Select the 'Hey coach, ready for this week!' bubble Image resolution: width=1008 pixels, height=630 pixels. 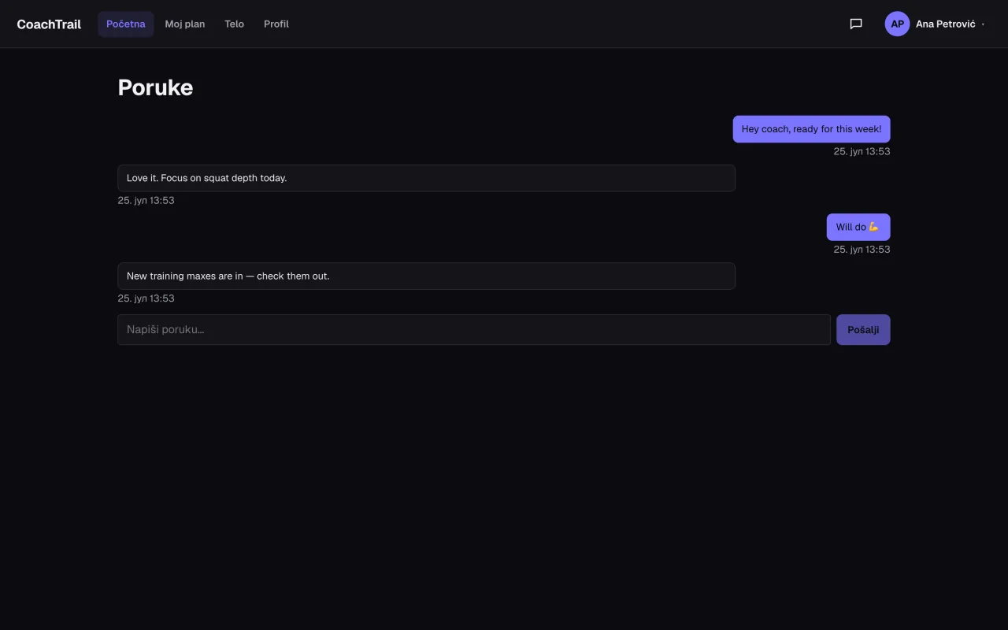811,129
